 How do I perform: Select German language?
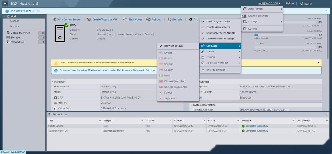178,70
